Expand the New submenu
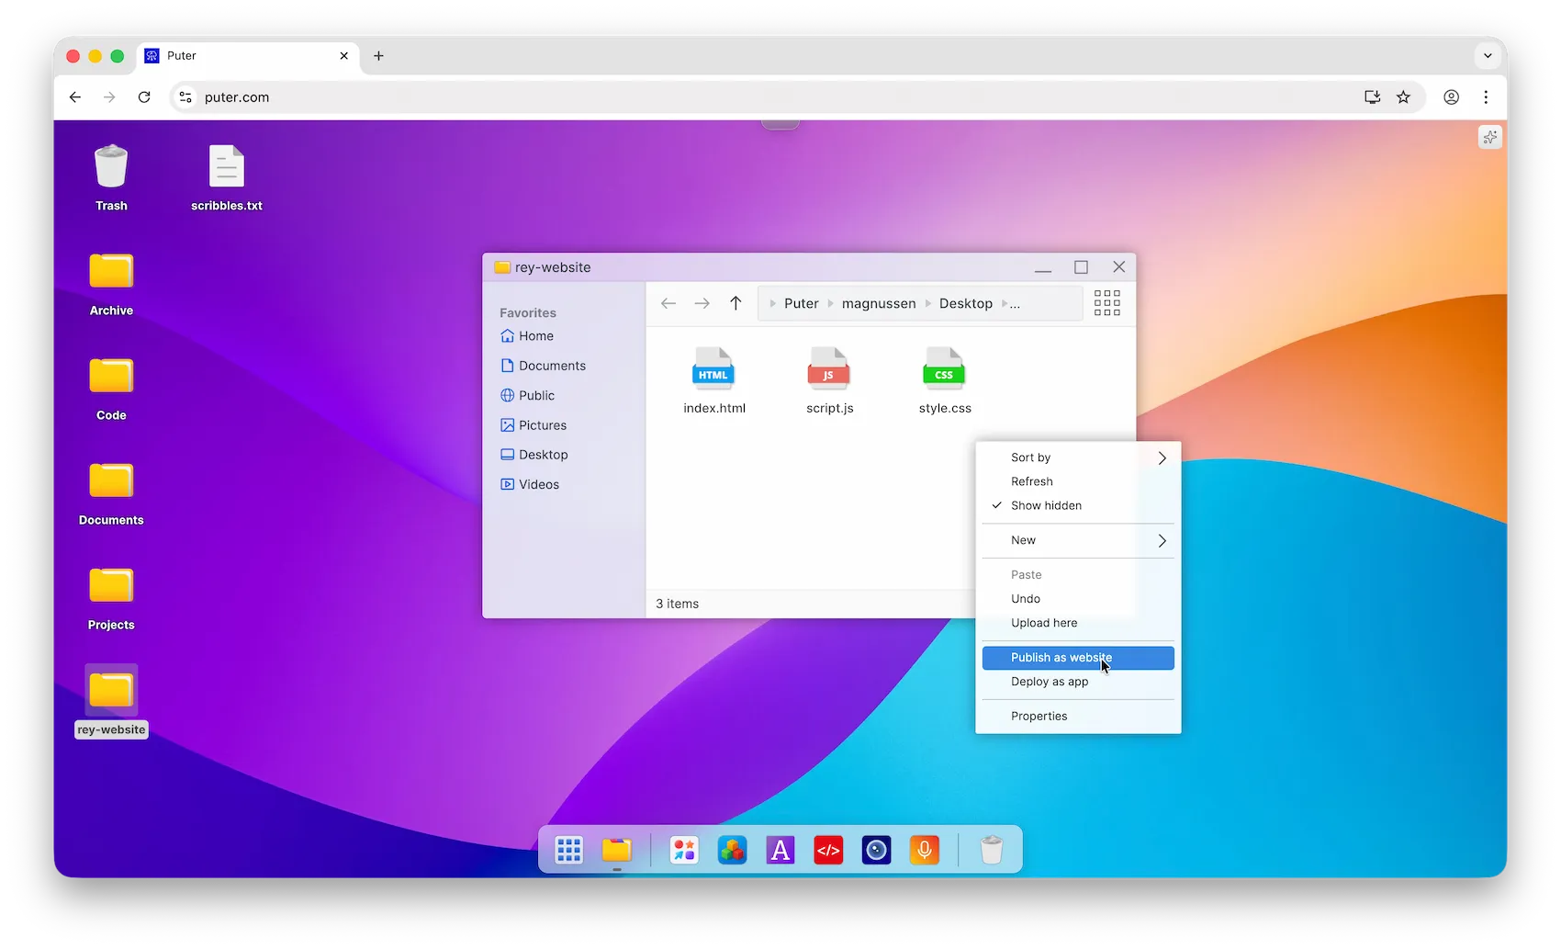 click(1022, 540)
